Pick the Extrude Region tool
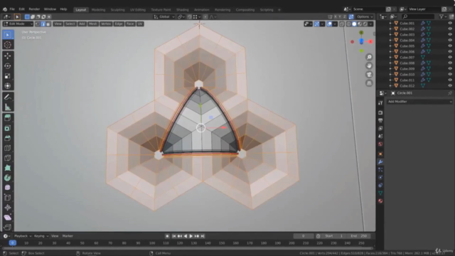 click(x=8, y=118)
